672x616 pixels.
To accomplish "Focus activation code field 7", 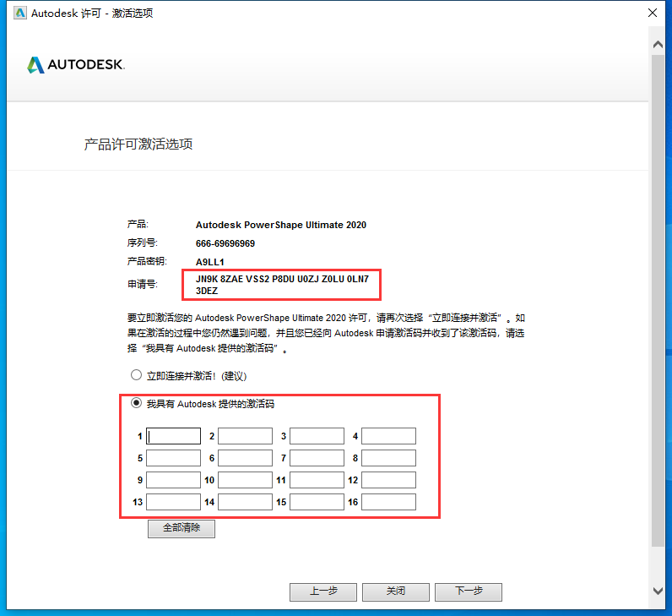I will click(x=317, y=458).
